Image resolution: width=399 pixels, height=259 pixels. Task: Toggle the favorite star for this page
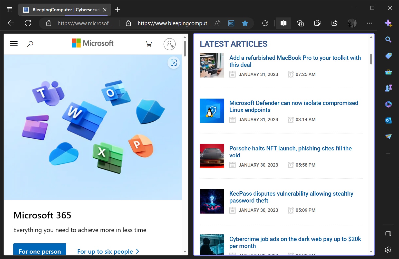[245, 23]
